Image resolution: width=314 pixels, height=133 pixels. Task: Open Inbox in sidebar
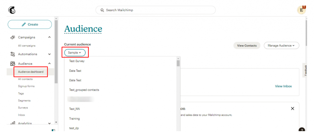click(x=21, y=115)
